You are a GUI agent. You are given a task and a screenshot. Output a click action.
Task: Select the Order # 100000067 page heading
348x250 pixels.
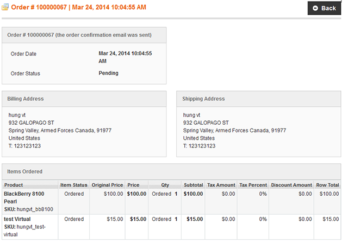(78, 7)
